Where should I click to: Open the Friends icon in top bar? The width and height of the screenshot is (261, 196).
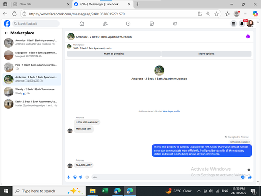105,24
